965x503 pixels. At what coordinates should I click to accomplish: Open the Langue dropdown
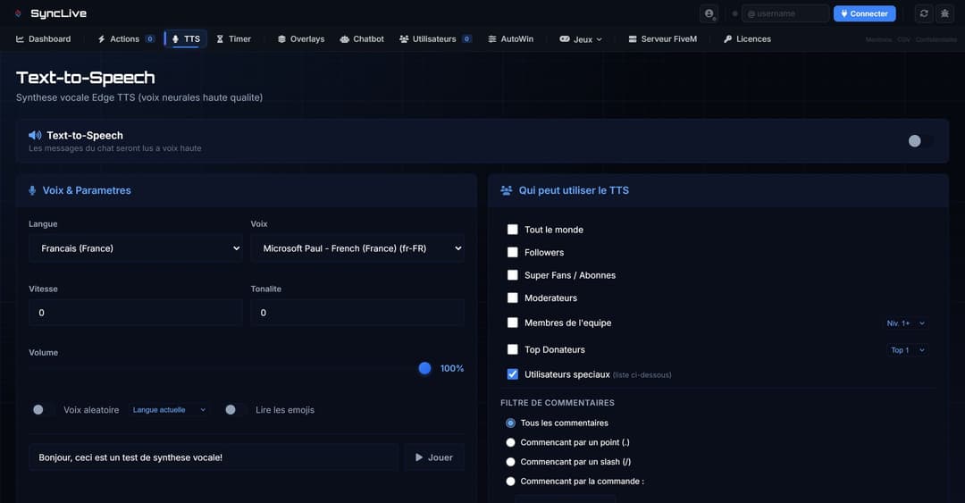click(135, 248)
